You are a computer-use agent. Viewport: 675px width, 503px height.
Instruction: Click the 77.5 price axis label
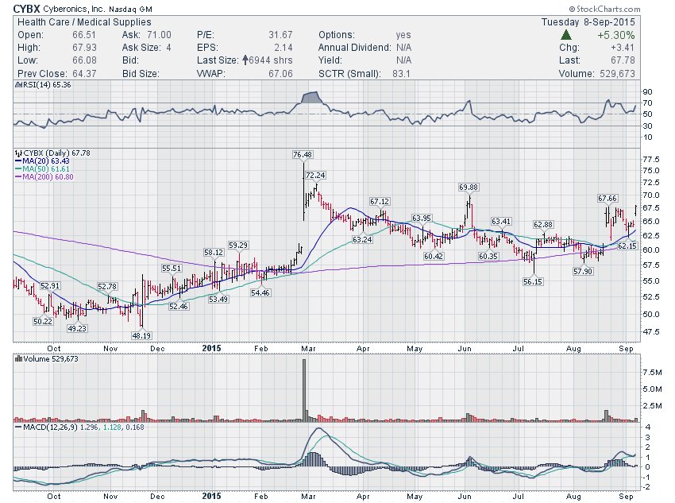pyautogui.click(x=650, y=160)
